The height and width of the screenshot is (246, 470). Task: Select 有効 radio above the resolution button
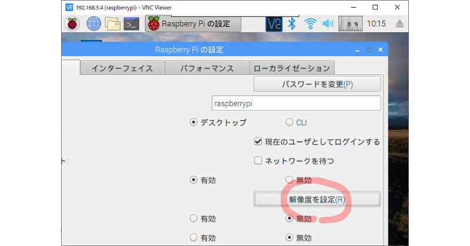tap(194, 180)
